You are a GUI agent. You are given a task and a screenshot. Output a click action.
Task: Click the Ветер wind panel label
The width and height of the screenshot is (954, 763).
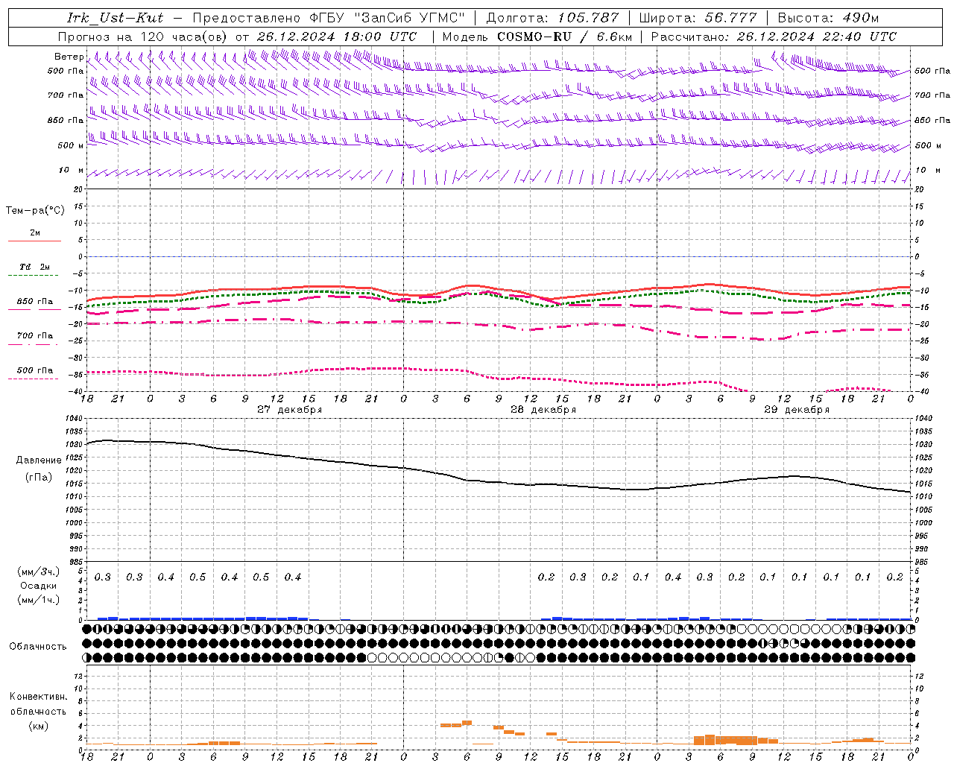point(69,57)
